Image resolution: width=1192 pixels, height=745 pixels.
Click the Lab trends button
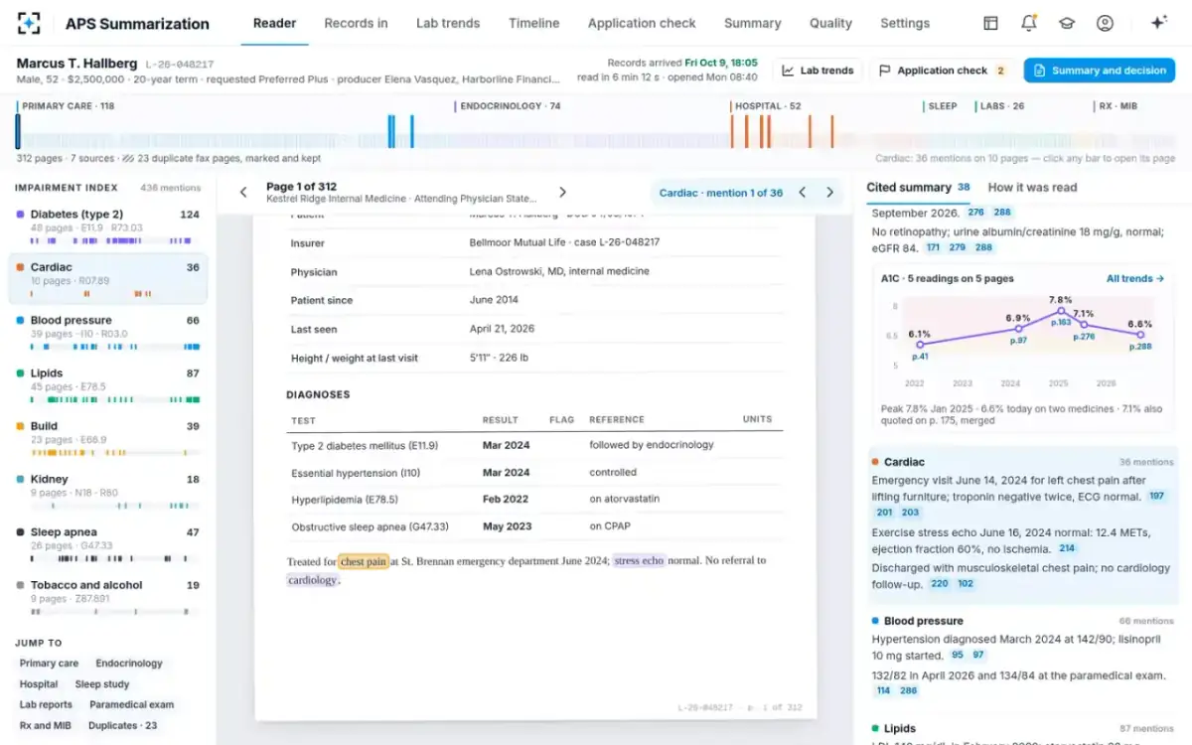click(x=818, y=71)
